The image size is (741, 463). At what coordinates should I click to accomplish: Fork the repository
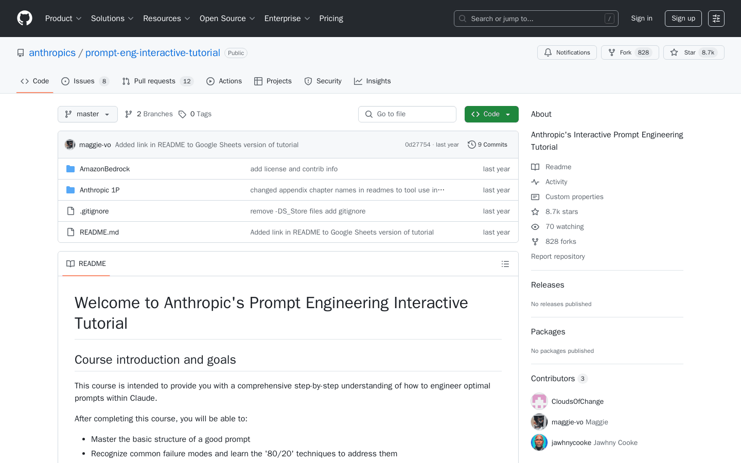pos(630,52)
